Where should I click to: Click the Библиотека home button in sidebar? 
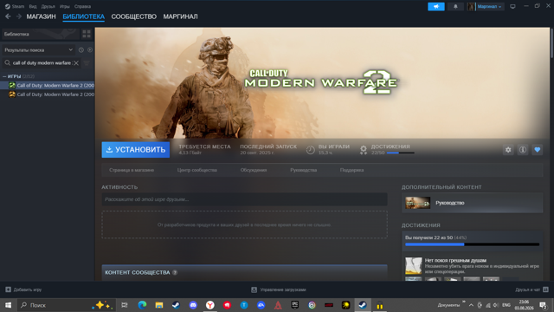pos(41,34)
